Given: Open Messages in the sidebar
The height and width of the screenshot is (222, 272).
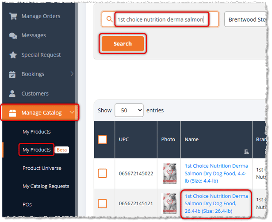Looking at the screenshot, I should pos(34,35).
